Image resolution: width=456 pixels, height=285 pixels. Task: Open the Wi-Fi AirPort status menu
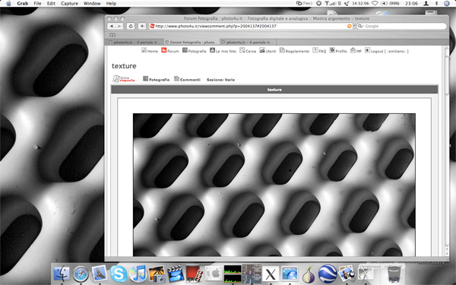tap(375, 4)
